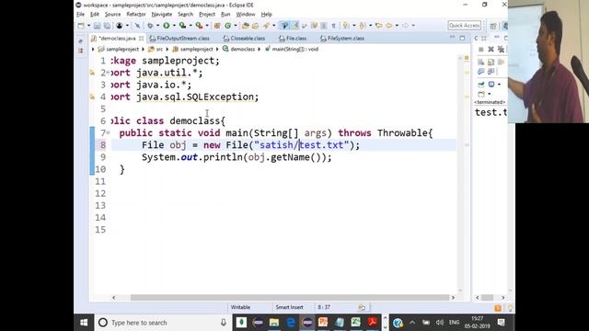Image resolution: width=589 pixels, height=331 pixels.
Task: Click the Quick Access field
Action: coord(464,26)
